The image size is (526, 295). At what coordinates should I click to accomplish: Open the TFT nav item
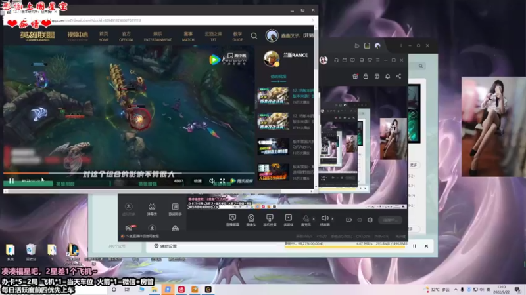click(213, 37)
